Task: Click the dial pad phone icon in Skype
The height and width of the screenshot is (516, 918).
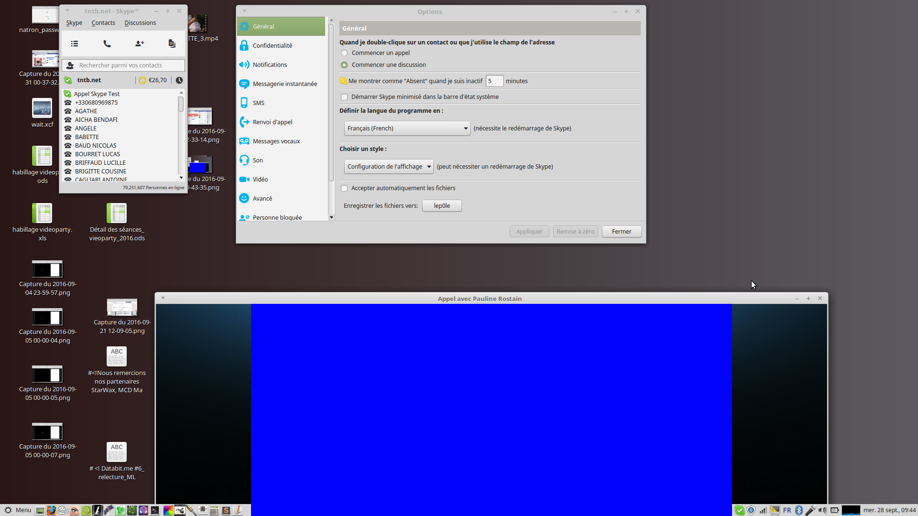Action: pyautogui.click(x=107, y=43)
